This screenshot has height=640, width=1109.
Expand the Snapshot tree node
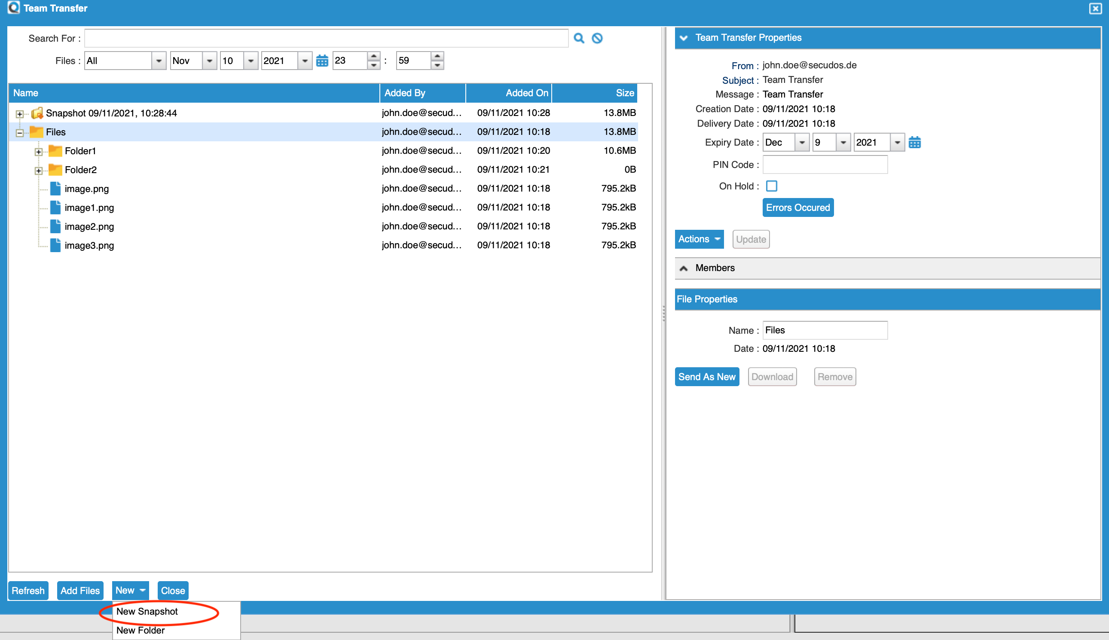(19, 113)
